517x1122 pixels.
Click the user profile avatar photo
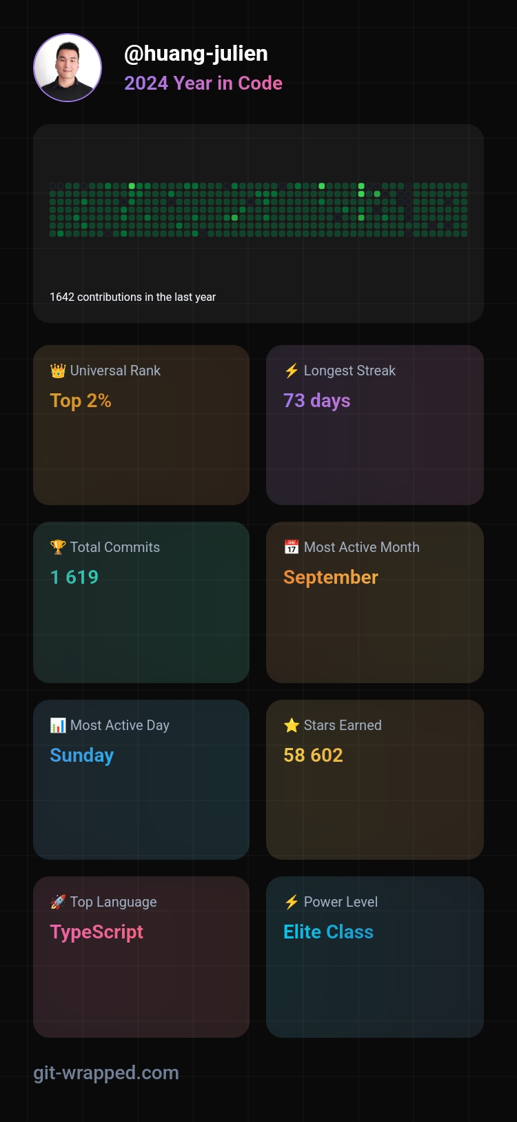[68, 68]
